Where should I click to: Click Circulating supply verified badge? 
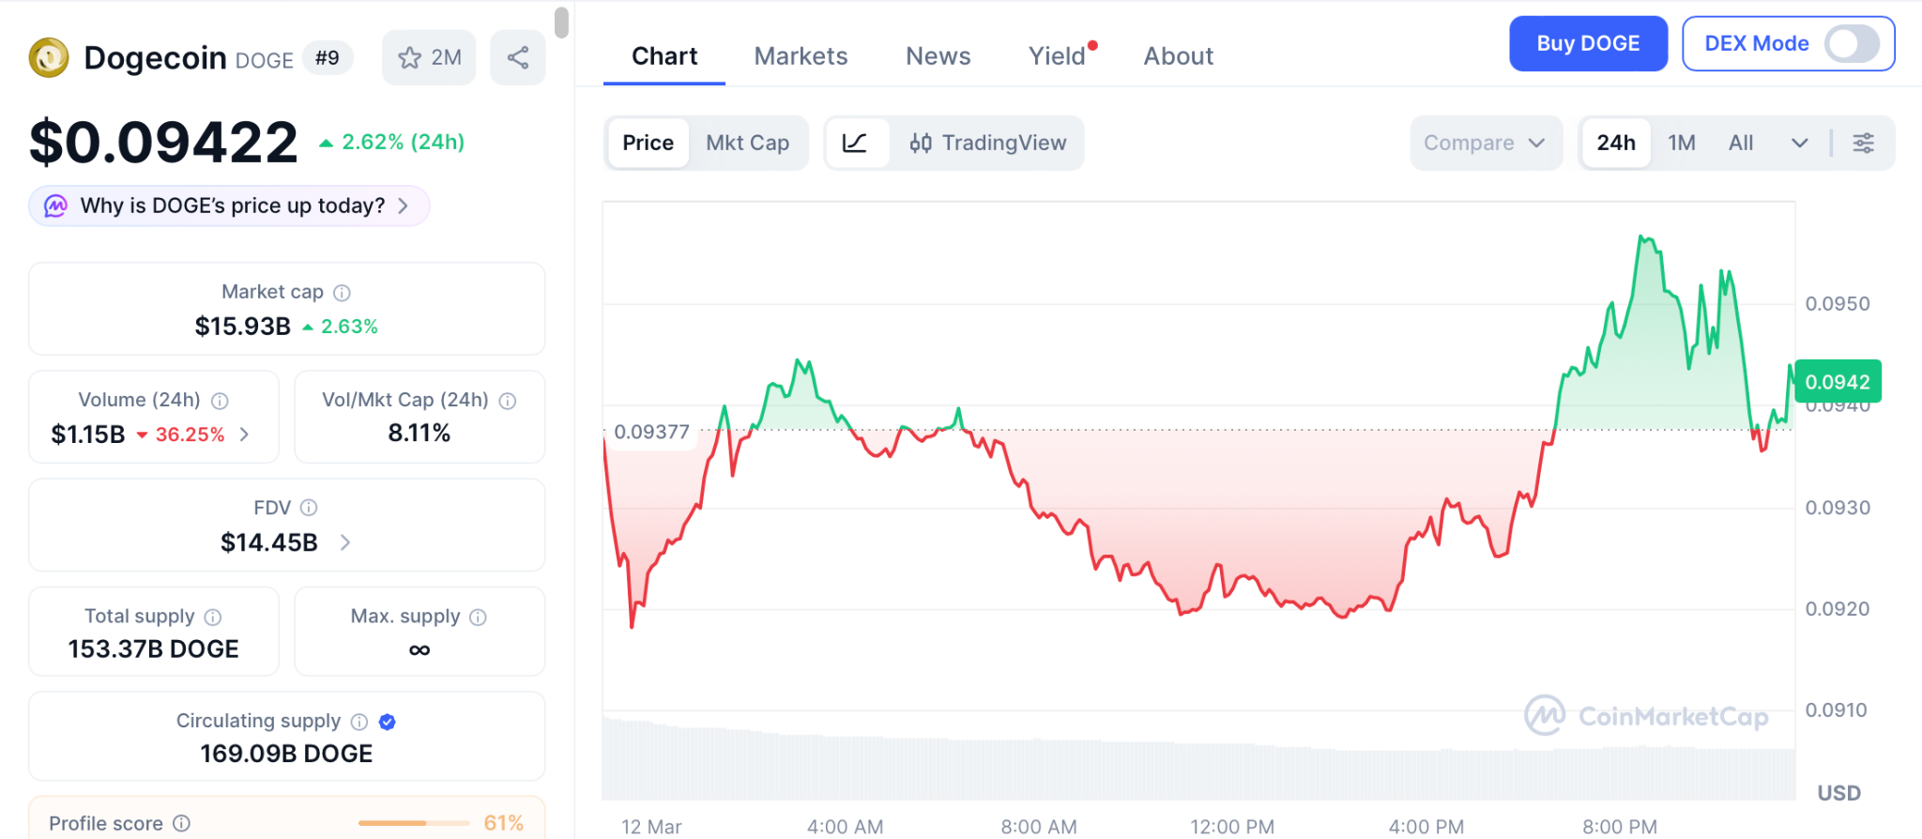point(388,722)
